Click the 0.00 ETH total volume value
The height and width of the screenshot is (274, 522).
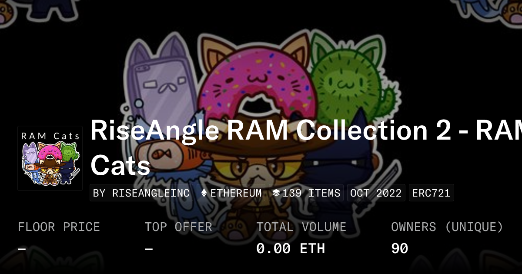(x=291, y=249)
